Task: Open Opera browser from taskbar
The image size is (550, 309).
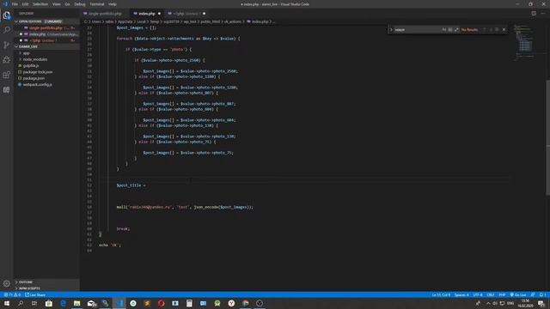Action: (162, 303)
